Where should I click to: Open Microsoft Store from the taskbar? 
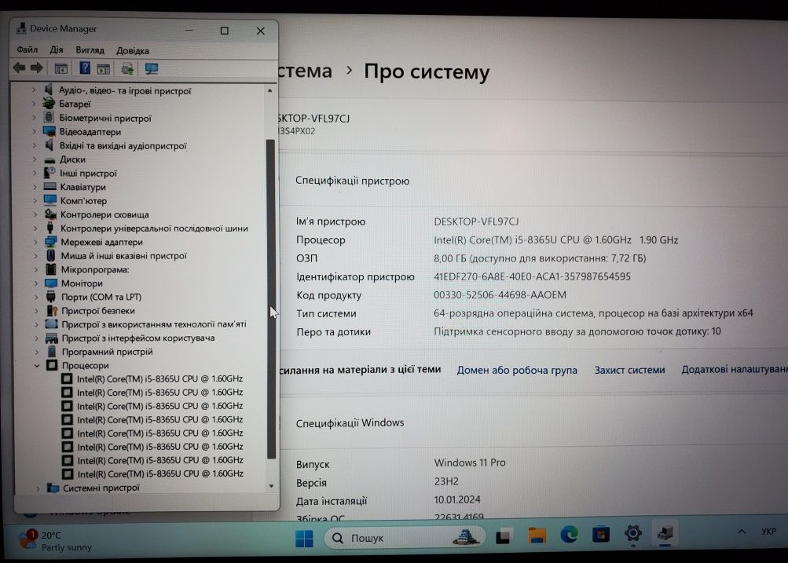coord(600,534)
